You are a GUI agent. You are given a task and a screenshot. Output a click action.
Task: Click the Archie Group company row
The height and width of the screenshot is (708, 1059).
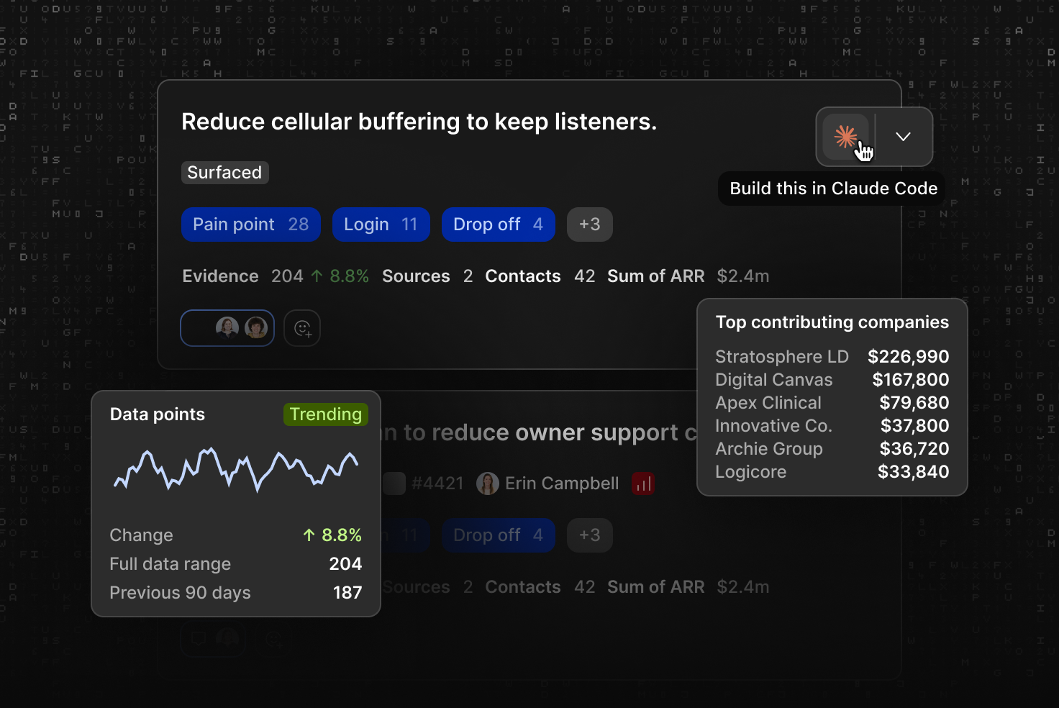[x=832, y=449]
